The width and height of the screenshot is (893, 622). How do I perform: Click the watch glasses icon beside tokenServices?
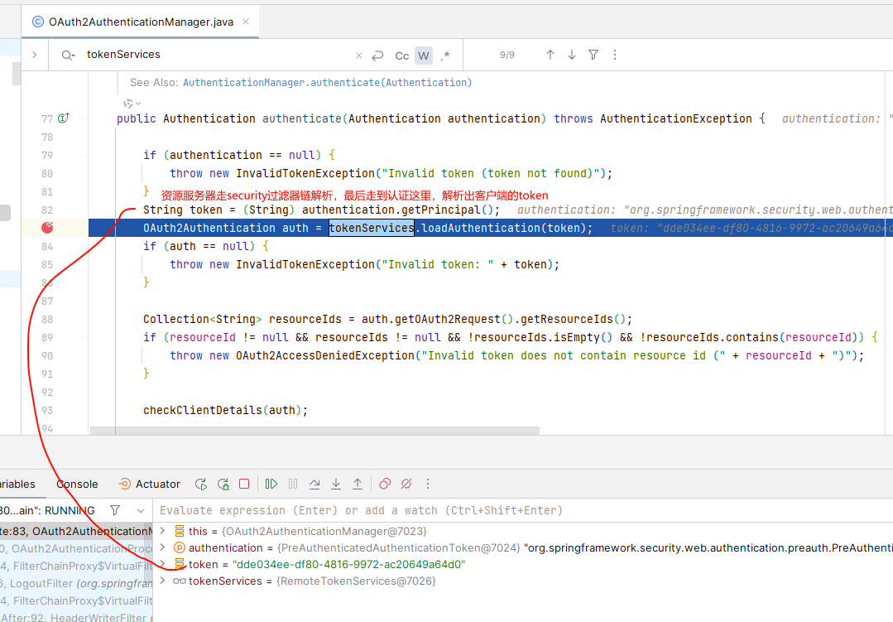[180, 581]
